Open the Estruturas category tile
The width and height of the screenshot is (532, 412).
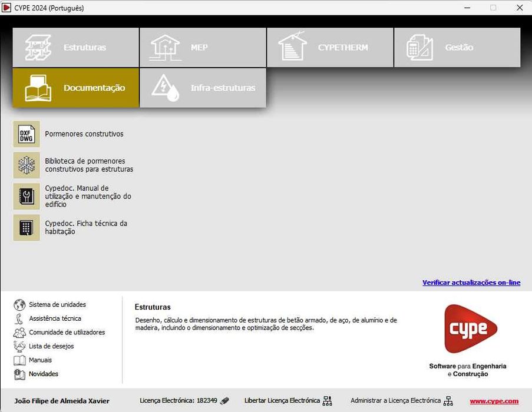click(x=75, y=48)
